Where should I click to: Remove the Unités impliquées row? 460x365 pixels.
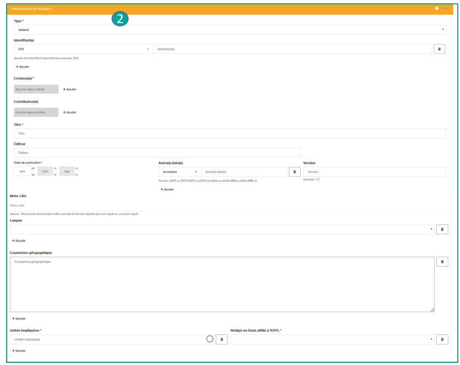221,339
